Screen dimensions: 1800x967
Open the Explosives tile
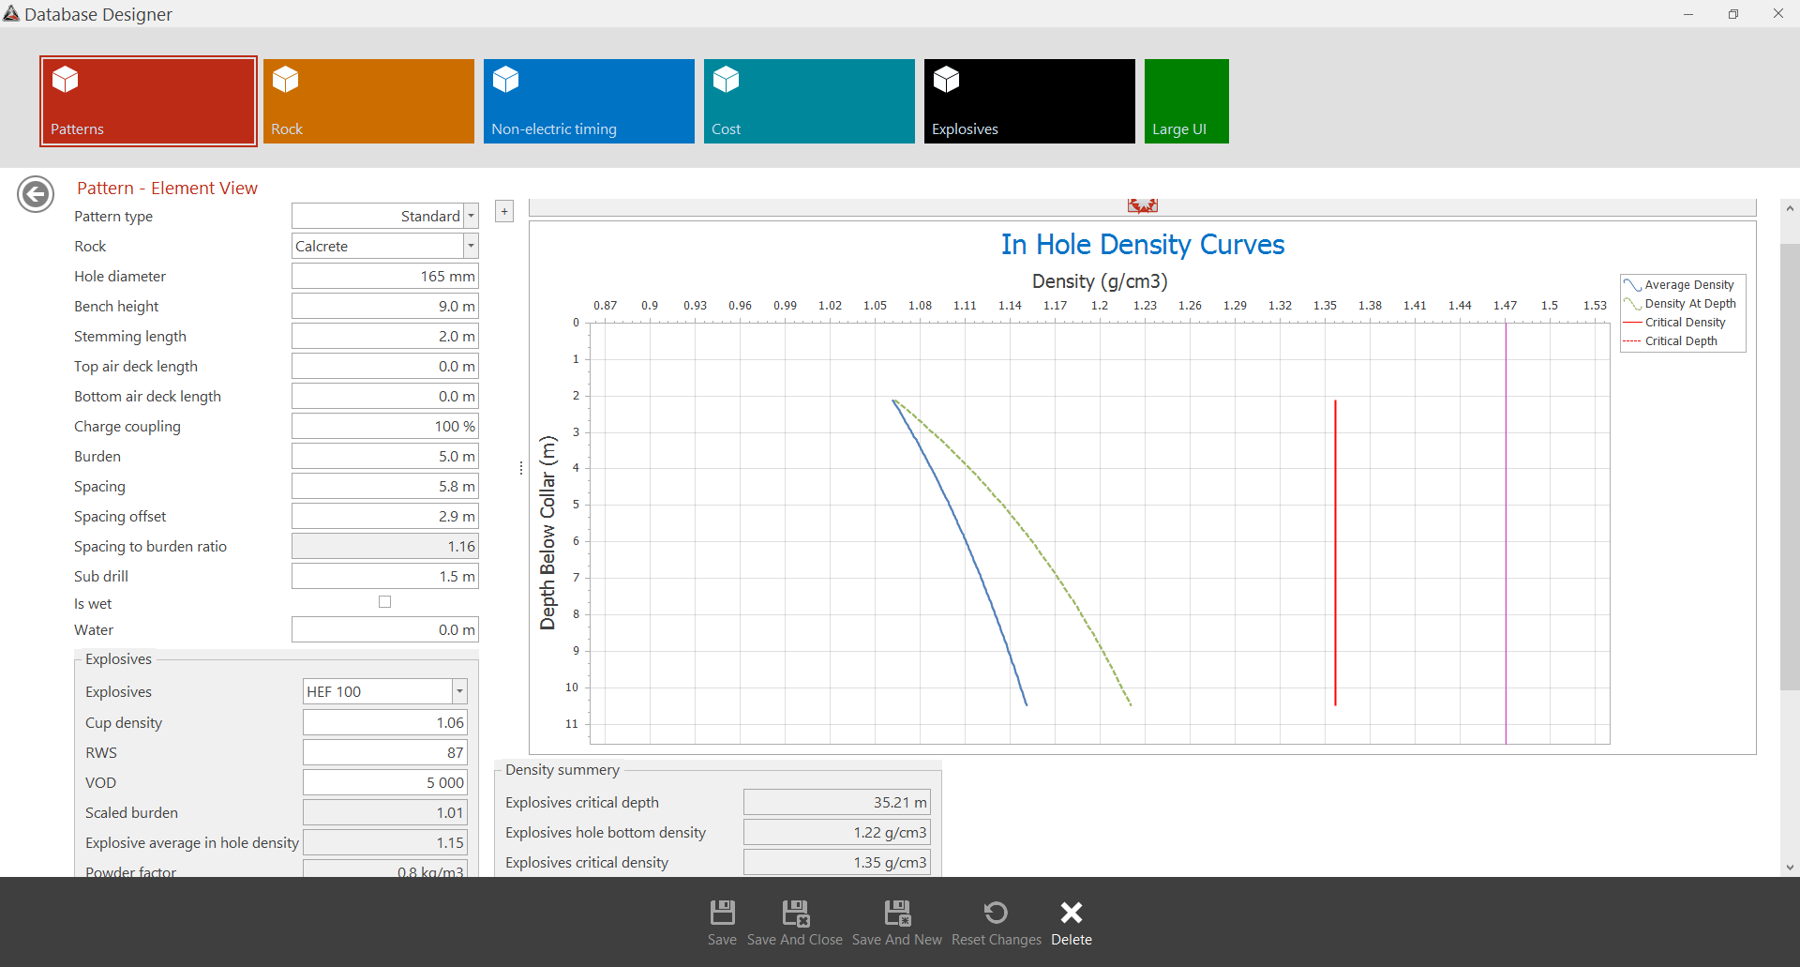pyautogui.click(x=1029, y=101)
